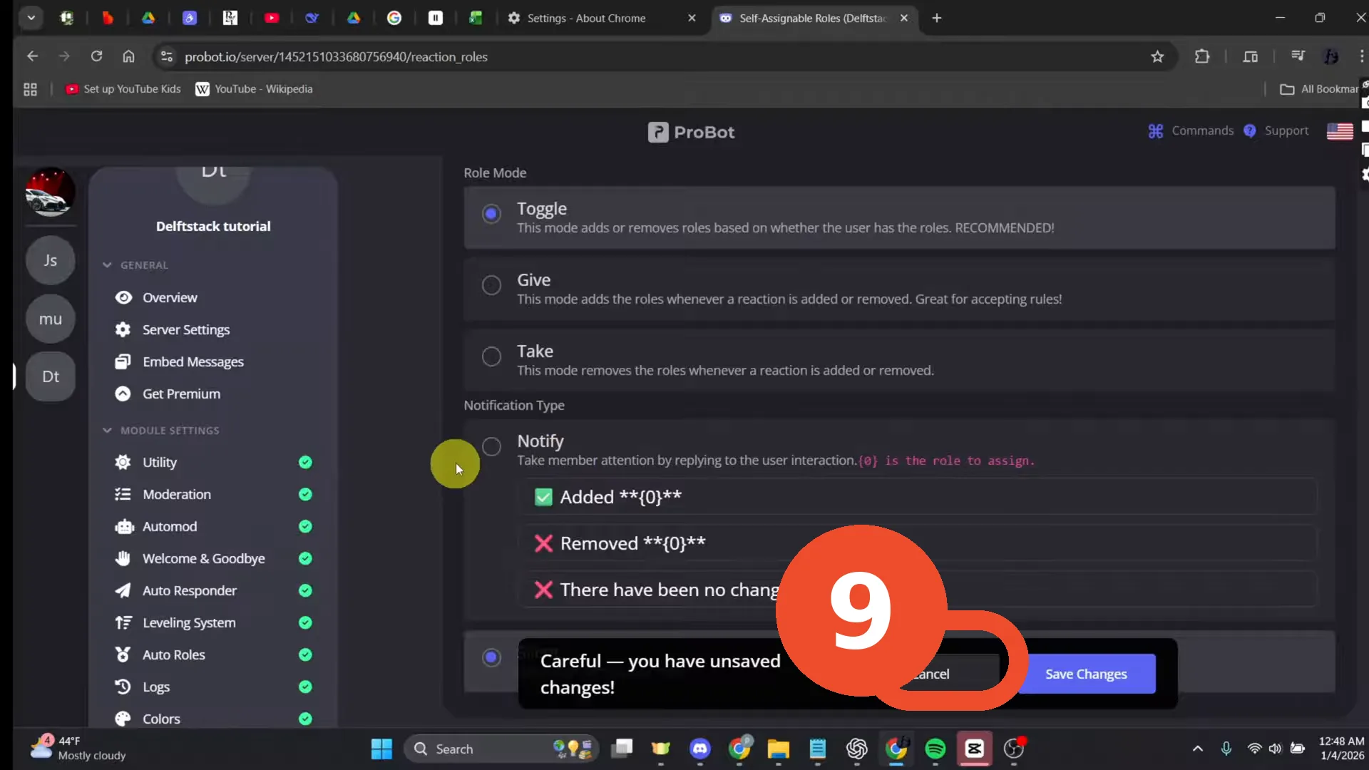Open Discord from the Windows taskbar
The height and width of the screenshot is (770, 1369).
click(700, 749)
